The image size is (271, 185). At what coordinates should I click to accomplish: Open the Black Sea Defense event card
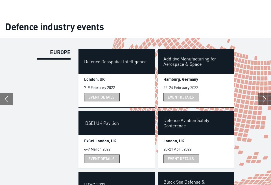[184, 182]
